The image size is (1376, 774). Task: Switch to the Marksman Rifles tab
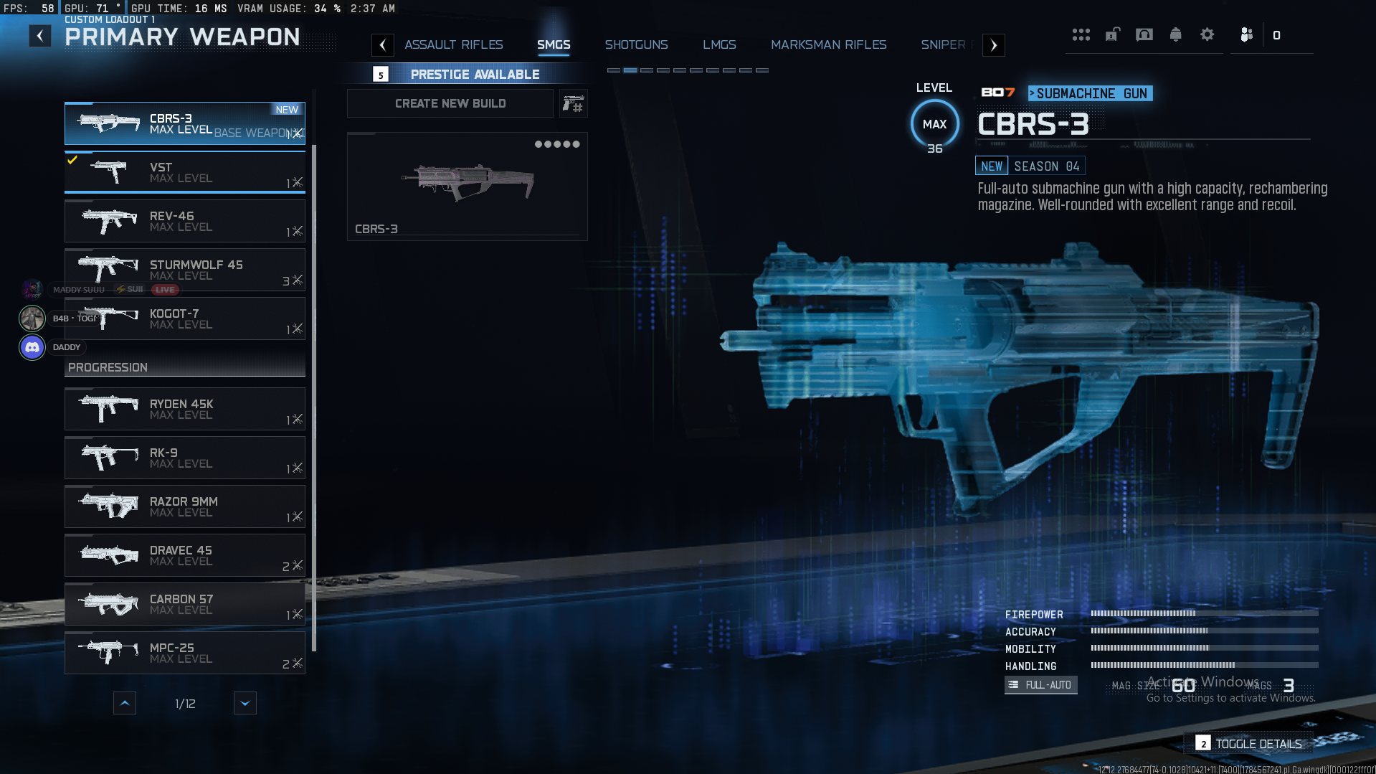[828, 44]
